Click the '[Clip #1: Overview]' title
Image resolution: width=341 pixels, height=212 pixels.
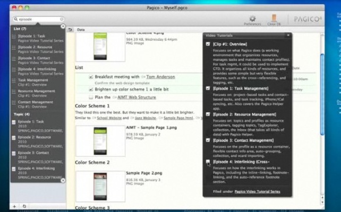(230, 44)
